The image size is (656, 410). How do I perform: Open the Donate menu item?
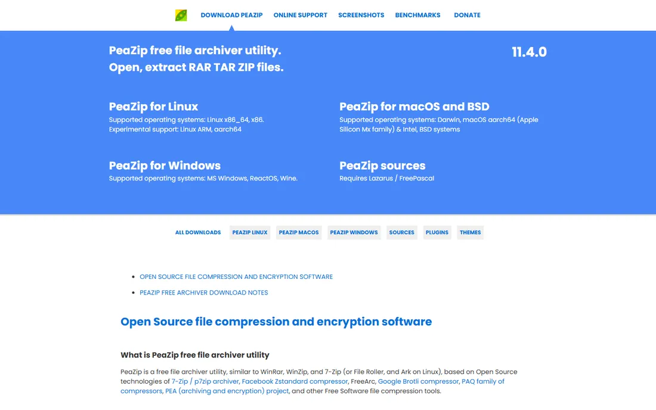[x=467, y=15]
